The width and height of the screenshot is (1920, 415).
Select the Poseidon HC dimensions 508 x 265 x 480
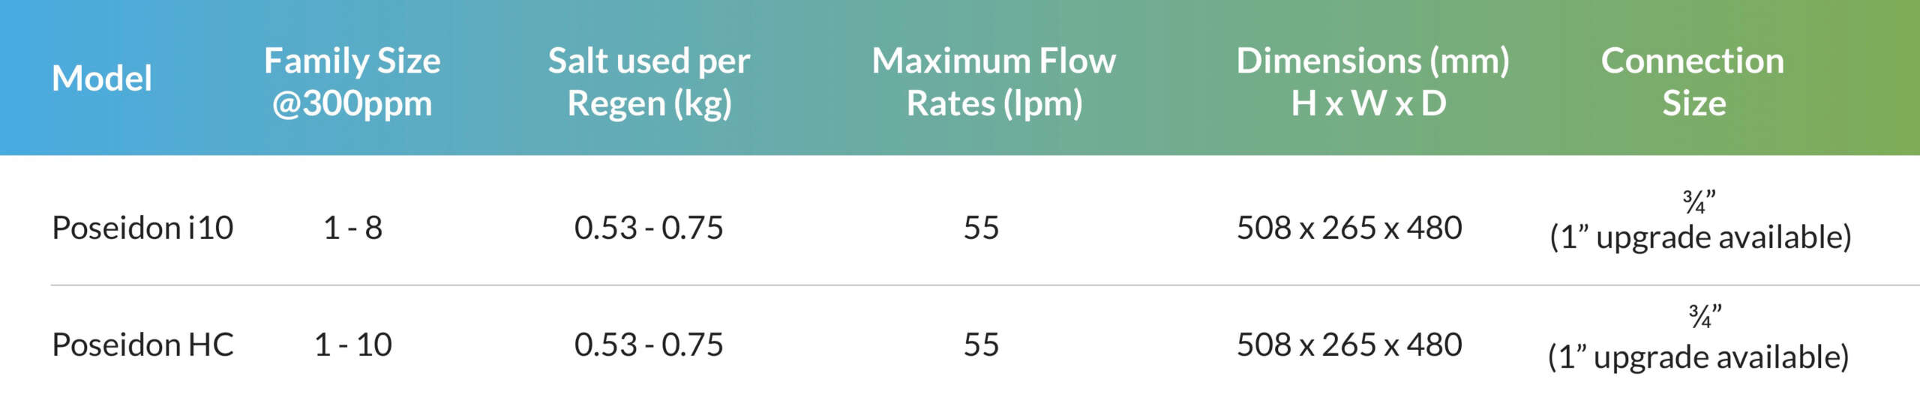(x=1349, y=345)
